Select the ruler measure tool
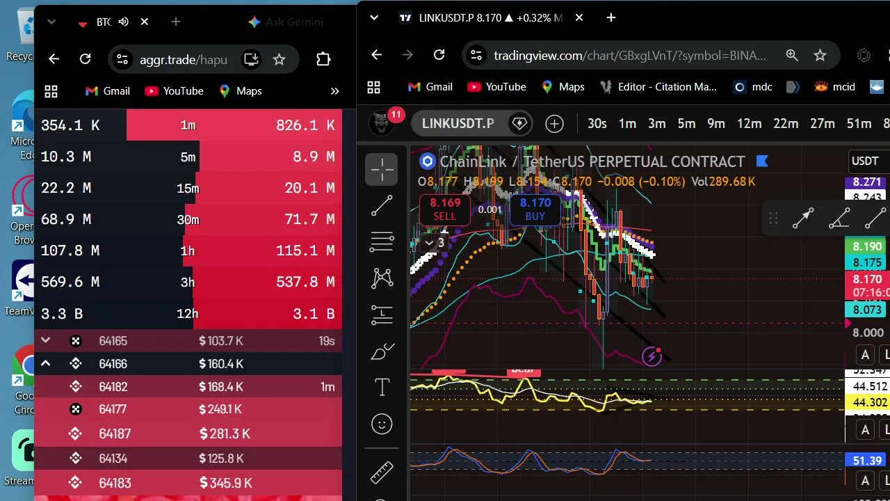Screen dimensions: 890x501 click(382, 472)
